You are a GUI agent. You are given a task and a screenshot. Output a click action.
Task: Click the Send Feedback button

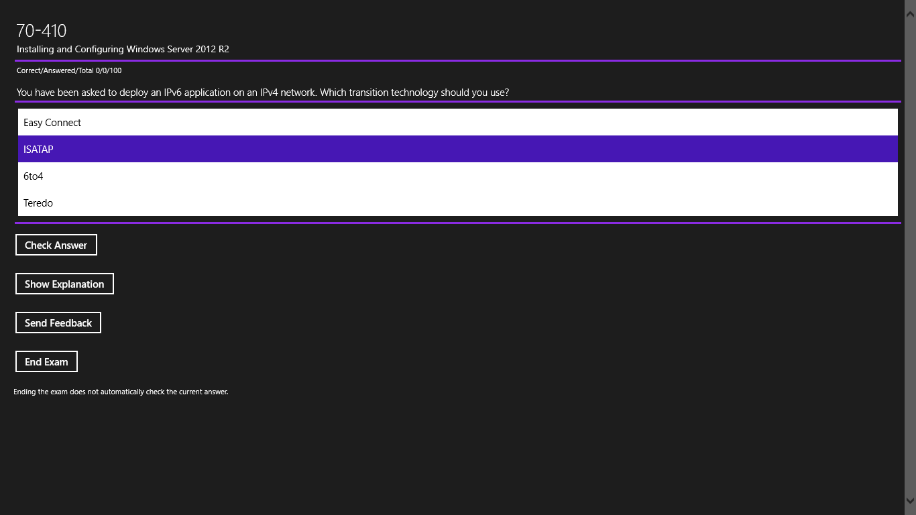(x=58, y=323)
